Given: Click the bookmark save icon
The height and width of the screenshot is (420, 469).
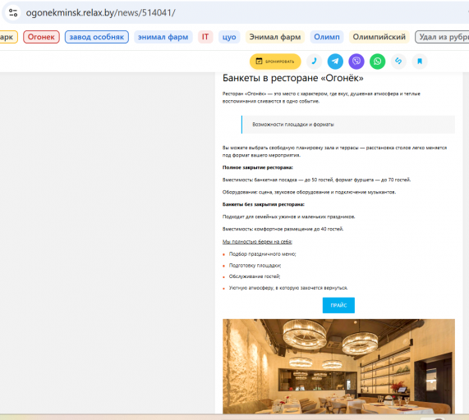Looking at the screenshot, I should [x=420, y=62].
